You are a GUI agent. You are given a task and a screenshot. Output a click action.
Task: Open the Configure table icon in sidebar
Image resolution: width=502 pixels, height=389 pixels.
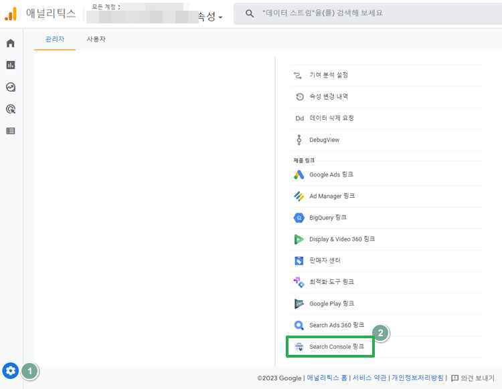[11, 131]
